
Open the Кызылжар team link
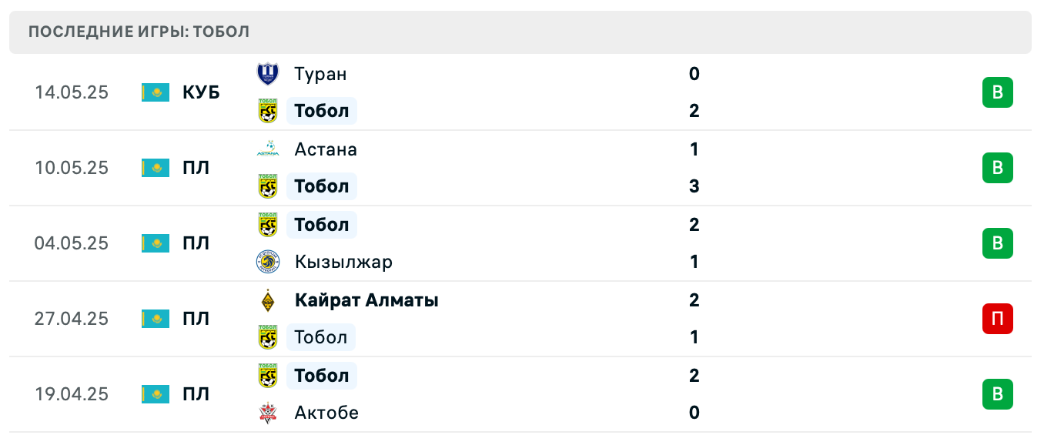point(343,262)
